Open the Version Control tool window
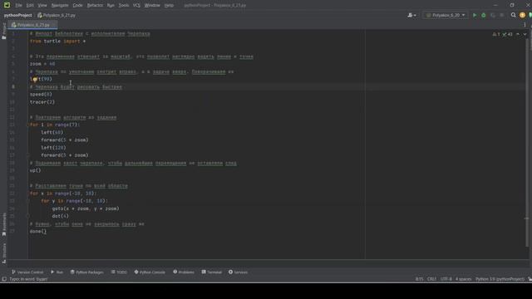 click(x=27, y=272)
